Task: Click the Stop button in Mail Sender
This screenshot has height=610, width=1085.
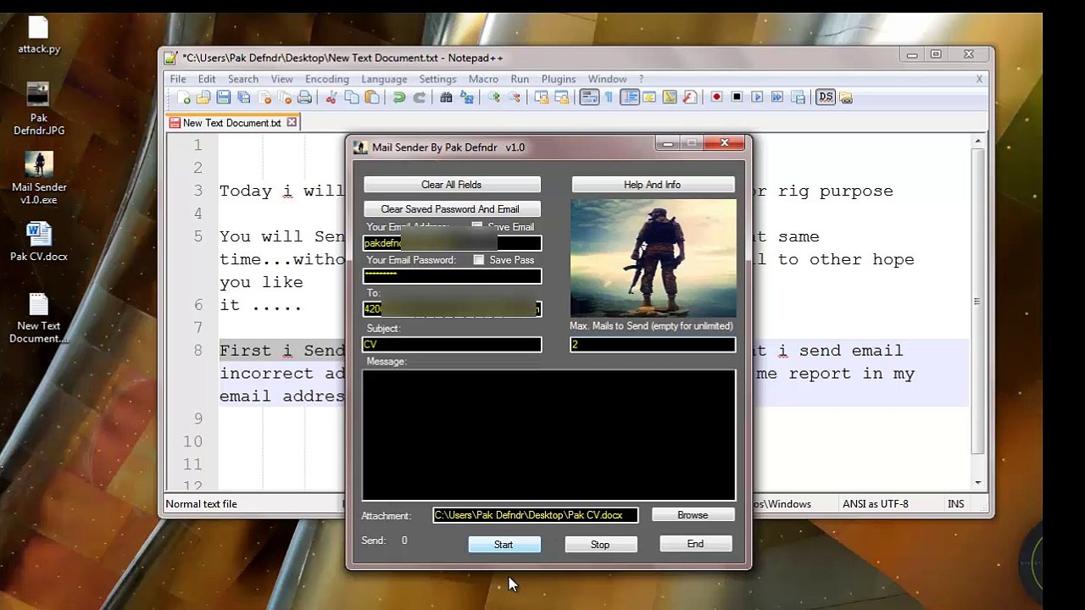Action: coord(600,545)
